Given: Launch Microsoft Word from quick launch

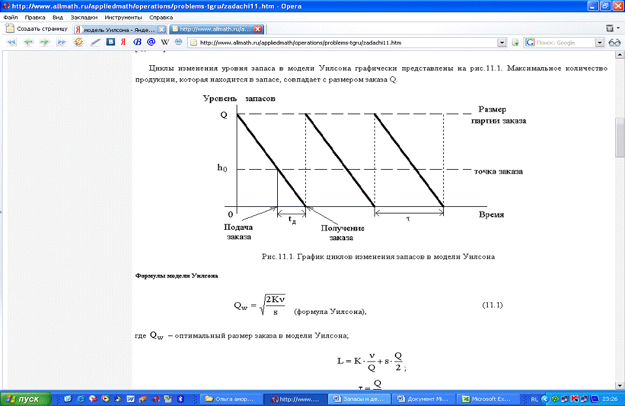Looking at the screenshot, I should pos(130,399).
